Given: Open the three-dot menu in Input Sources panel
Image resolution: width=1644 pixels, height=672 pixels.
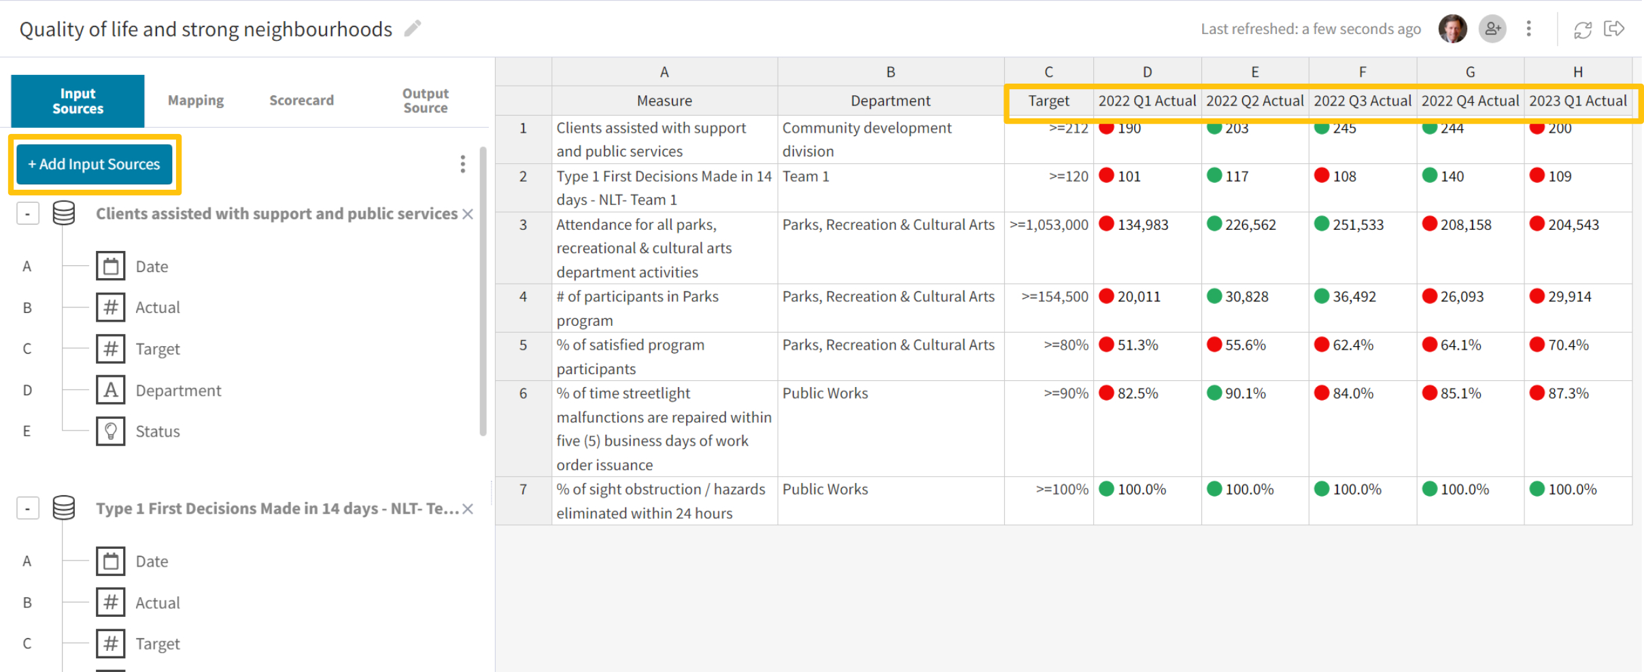Looking at the screenshot, I should pyautogui.click(x=463, y=164).
